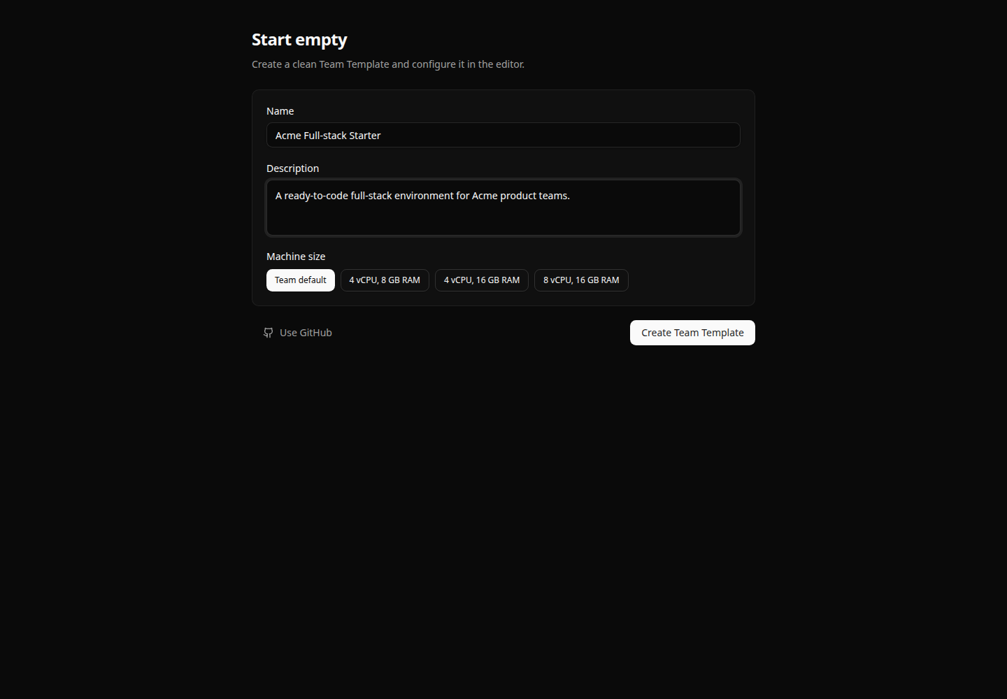Pick the 8 vCPU, 16 GB RAM option
This screenshot has height=699, width=1007.
coord(581,280)
